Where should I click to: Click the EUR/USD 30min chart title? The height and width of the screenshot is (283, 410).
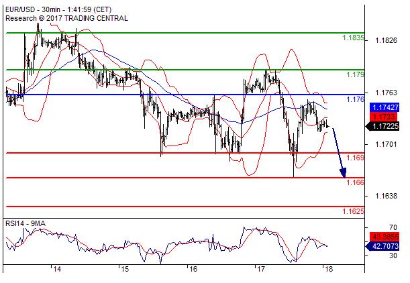[58, 9]
